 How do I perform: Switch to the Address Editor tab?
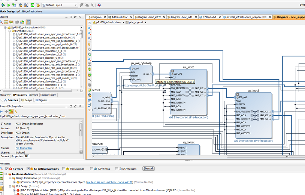coord(119,17)
